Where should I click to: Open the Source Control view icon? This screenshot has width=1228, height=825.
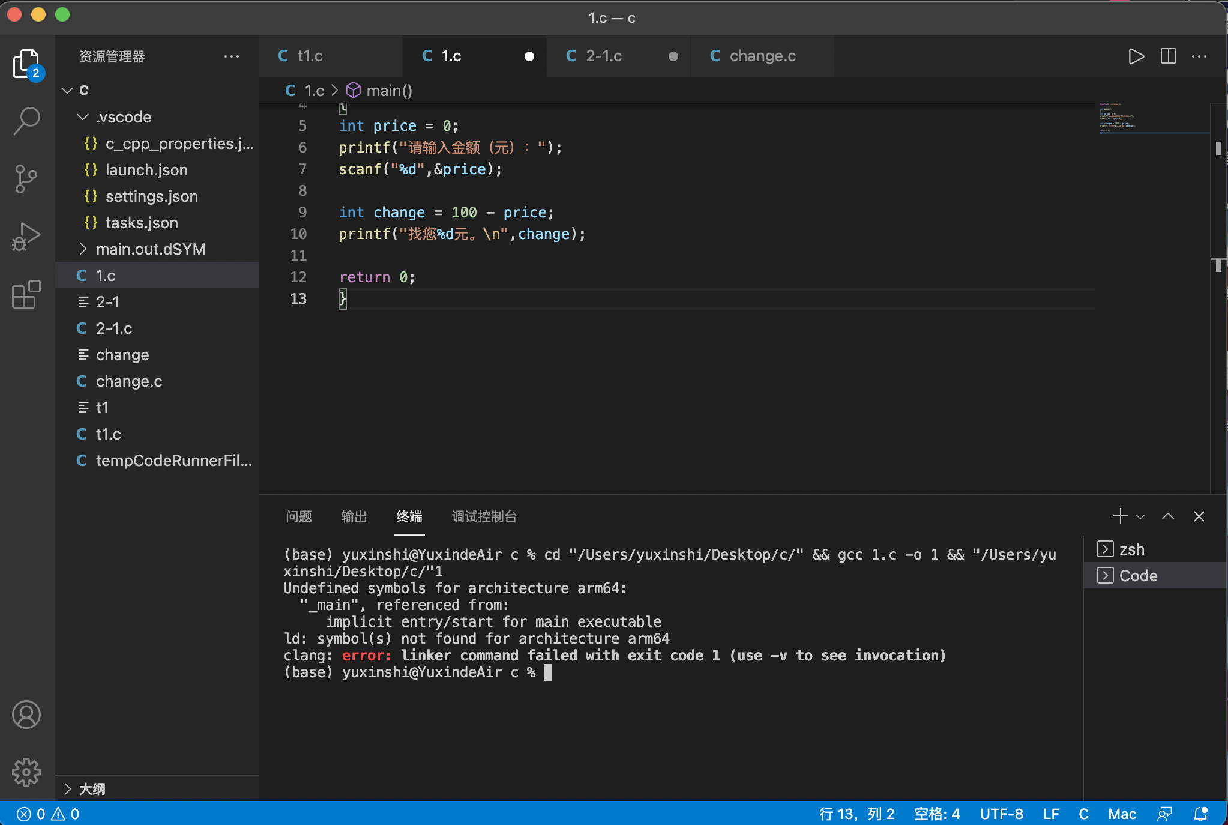pyautogui.click(x=27, y=179)
